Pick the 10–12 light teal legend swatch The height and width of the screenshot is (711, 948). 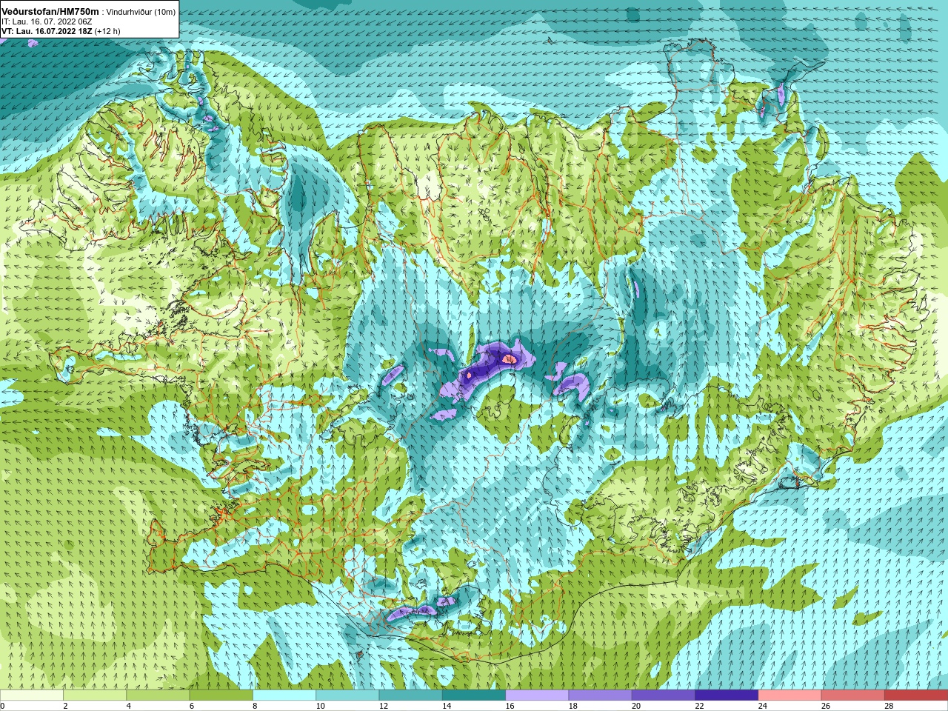point(347,695)
